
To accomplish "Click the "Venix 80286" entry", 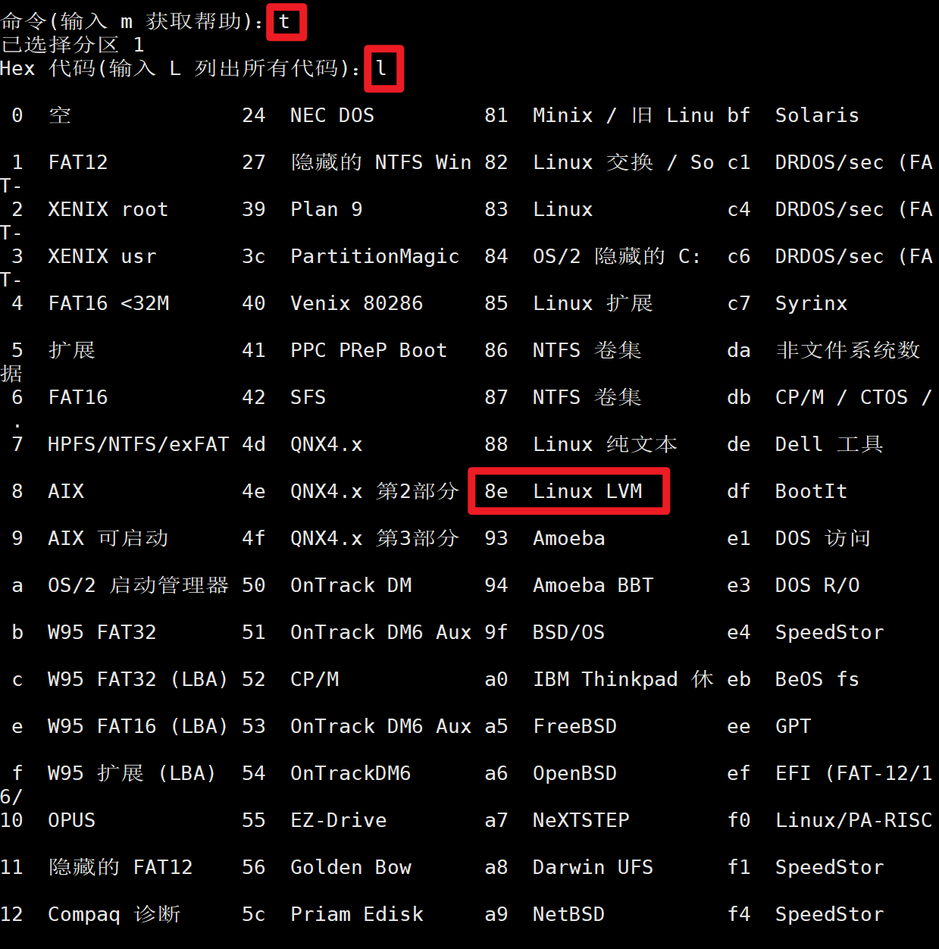I will (x=357, y=303).
